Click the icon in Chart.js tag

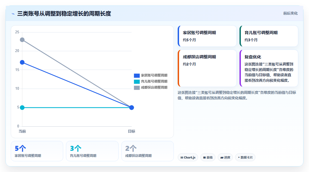pos(182,158)
